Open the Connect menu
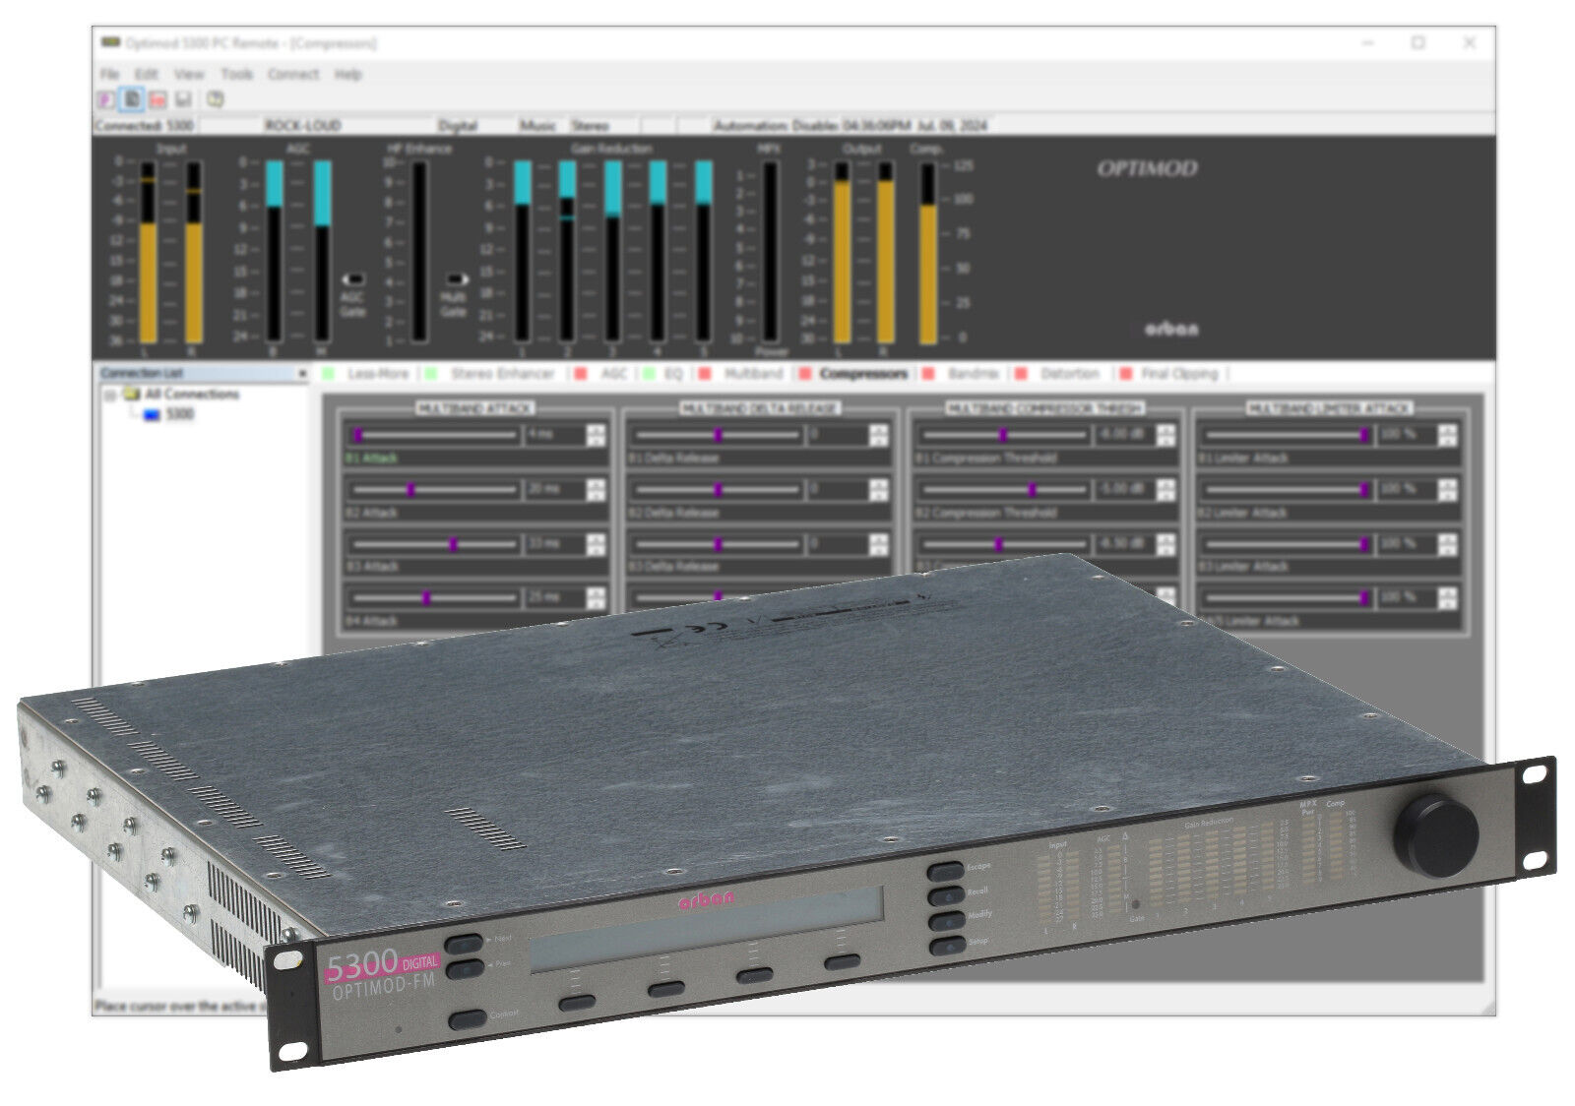Viewport: 1575px width, 1106px height. tap(293, 74)
